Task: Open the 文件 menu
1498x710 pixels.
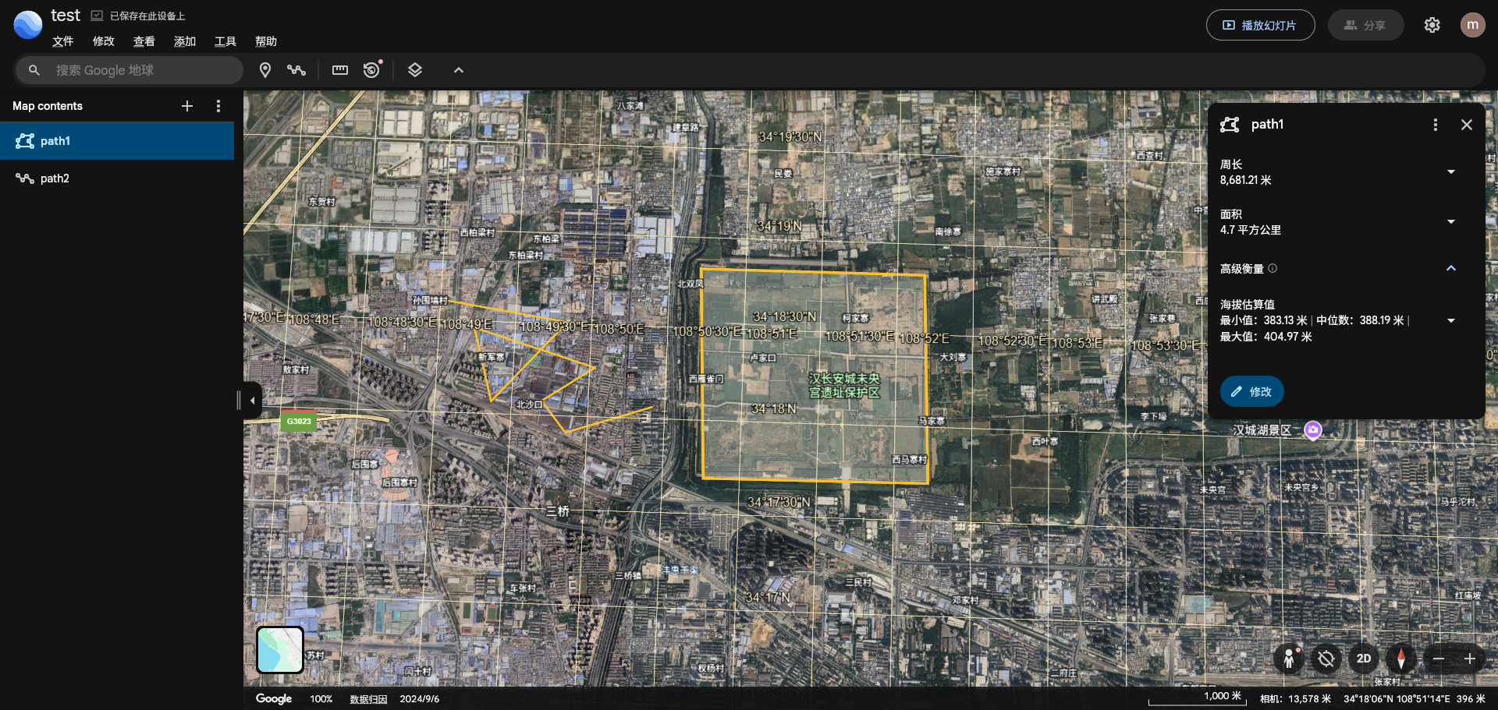Action: 62,41
